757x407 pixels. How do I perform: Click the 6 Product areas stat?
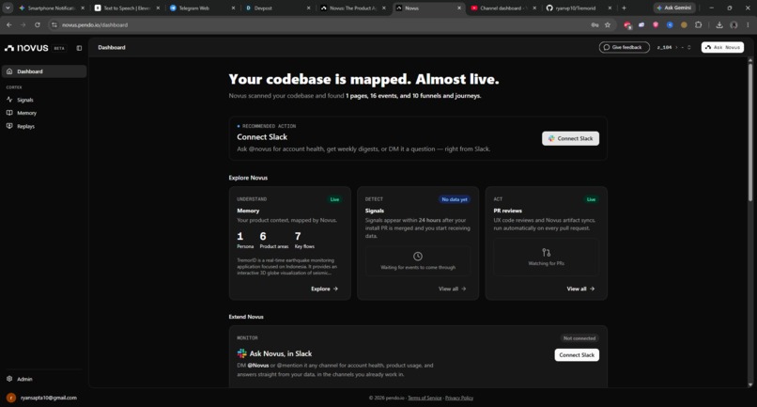click(273, 241)
